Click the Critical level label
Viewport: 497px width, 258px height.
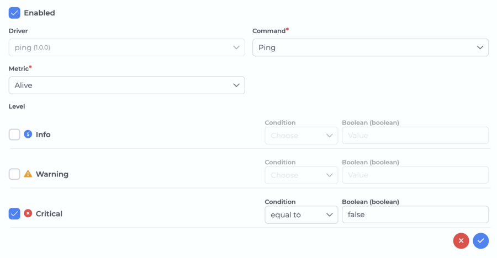click(49, 214)
